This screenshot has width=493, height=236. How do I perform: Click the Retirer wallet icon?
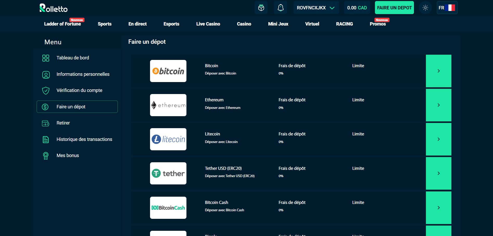pyautogui.click(x=46, y=123)
